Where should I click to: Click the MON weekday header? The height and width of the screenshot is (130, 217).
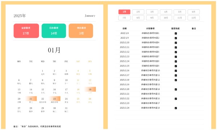point(19,61)
